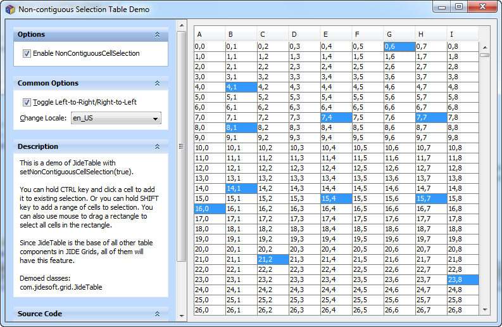The height and width of the screenshot is (327, 502).
Task: Click column header A
Action: 210,34
